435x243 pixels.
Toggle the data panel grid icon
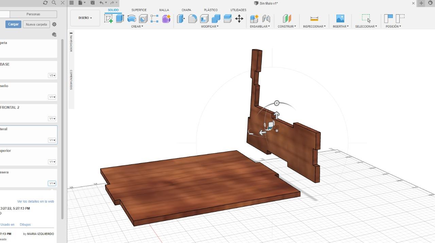click(72, 3)
